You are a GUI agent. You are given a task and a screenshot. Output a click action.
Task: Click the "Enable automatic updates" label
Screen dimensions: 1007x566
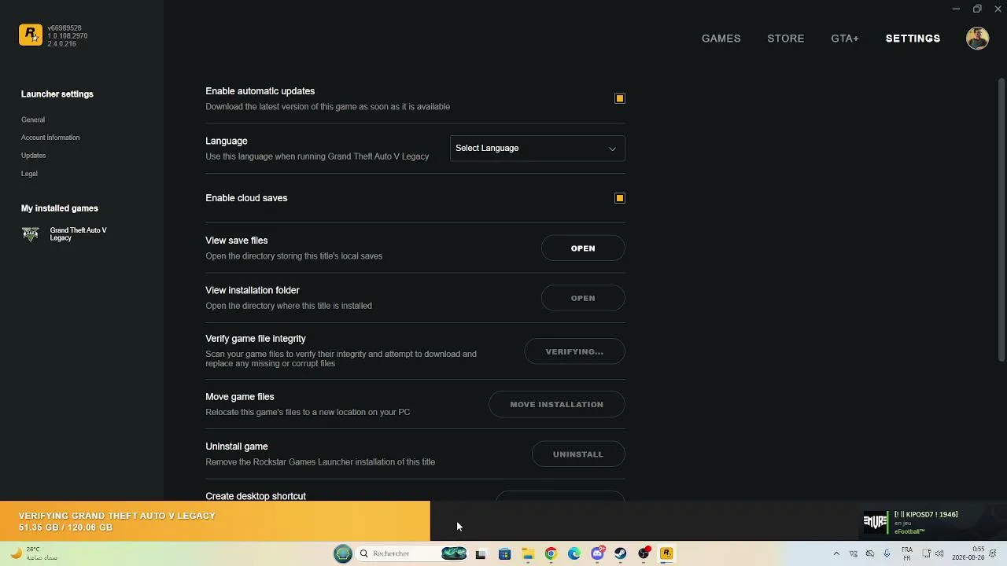point(260,91)
